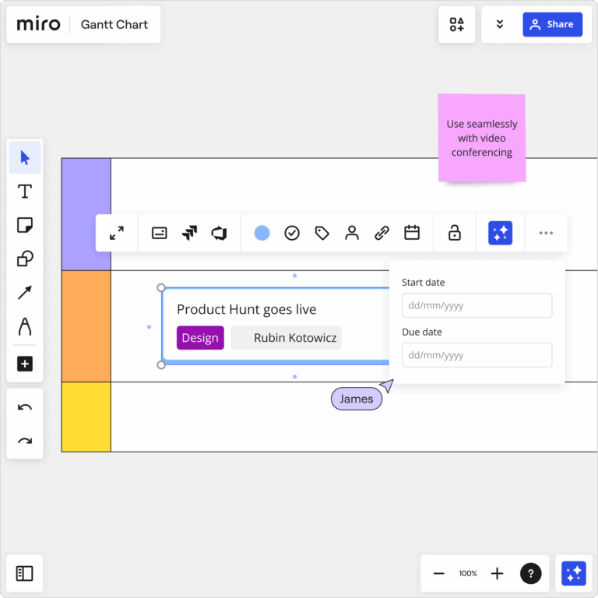The width and height of the screenshot is (598, 598).
Task: Select the Connection line arrow tool
Action: pyautogui.click(x=25, y=293)
